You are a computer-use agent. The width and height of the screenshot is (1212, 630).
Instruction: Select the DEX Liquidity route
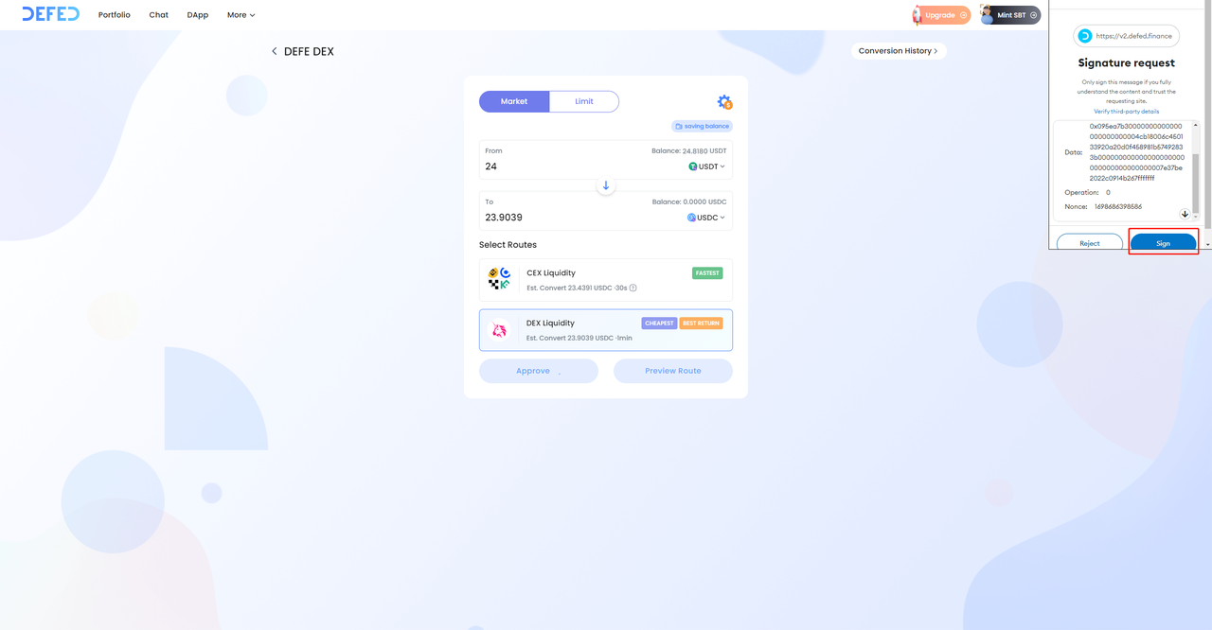[x=605, y=330]
